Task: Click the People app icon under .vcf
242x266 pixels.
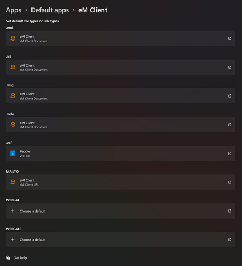Action: (x=13, y=153)
